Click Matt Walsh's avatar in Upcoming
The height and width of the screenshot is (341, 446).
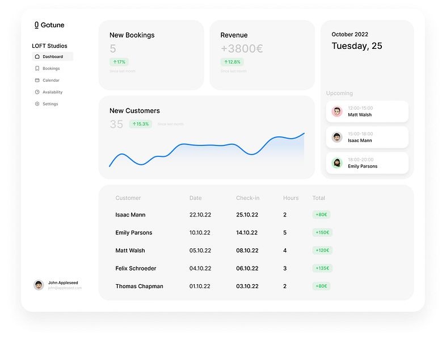(337, 111)
